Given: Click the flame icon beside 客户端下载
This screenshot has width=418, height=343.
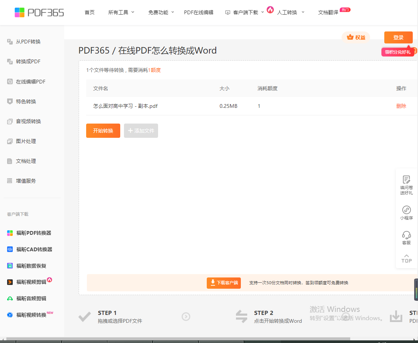Looking at the screenshot, I should tap(270, 10).
